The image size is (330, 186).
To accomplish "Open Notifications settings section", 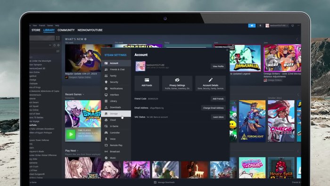I will pyautogui.click(x=116, y=88).
